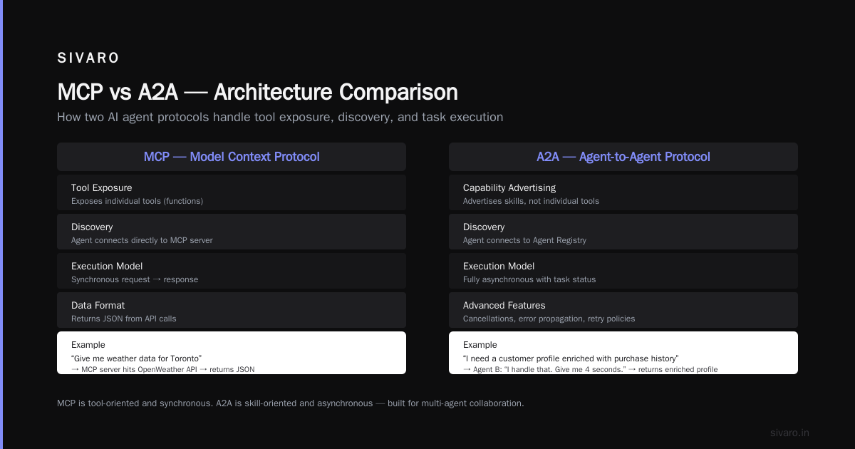Click the A2A Example white card
The width and height of the screenshot is (855, 449).
click(x=623, y=353)
